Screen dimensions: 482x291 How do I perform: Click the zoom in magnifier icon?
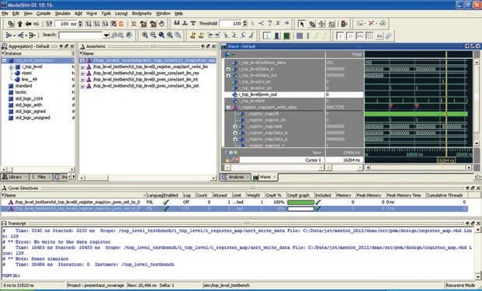click(145, 36)
